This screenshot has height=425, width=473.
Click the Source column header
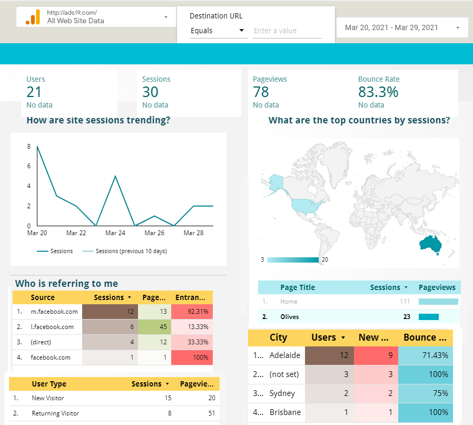[43, 297]
